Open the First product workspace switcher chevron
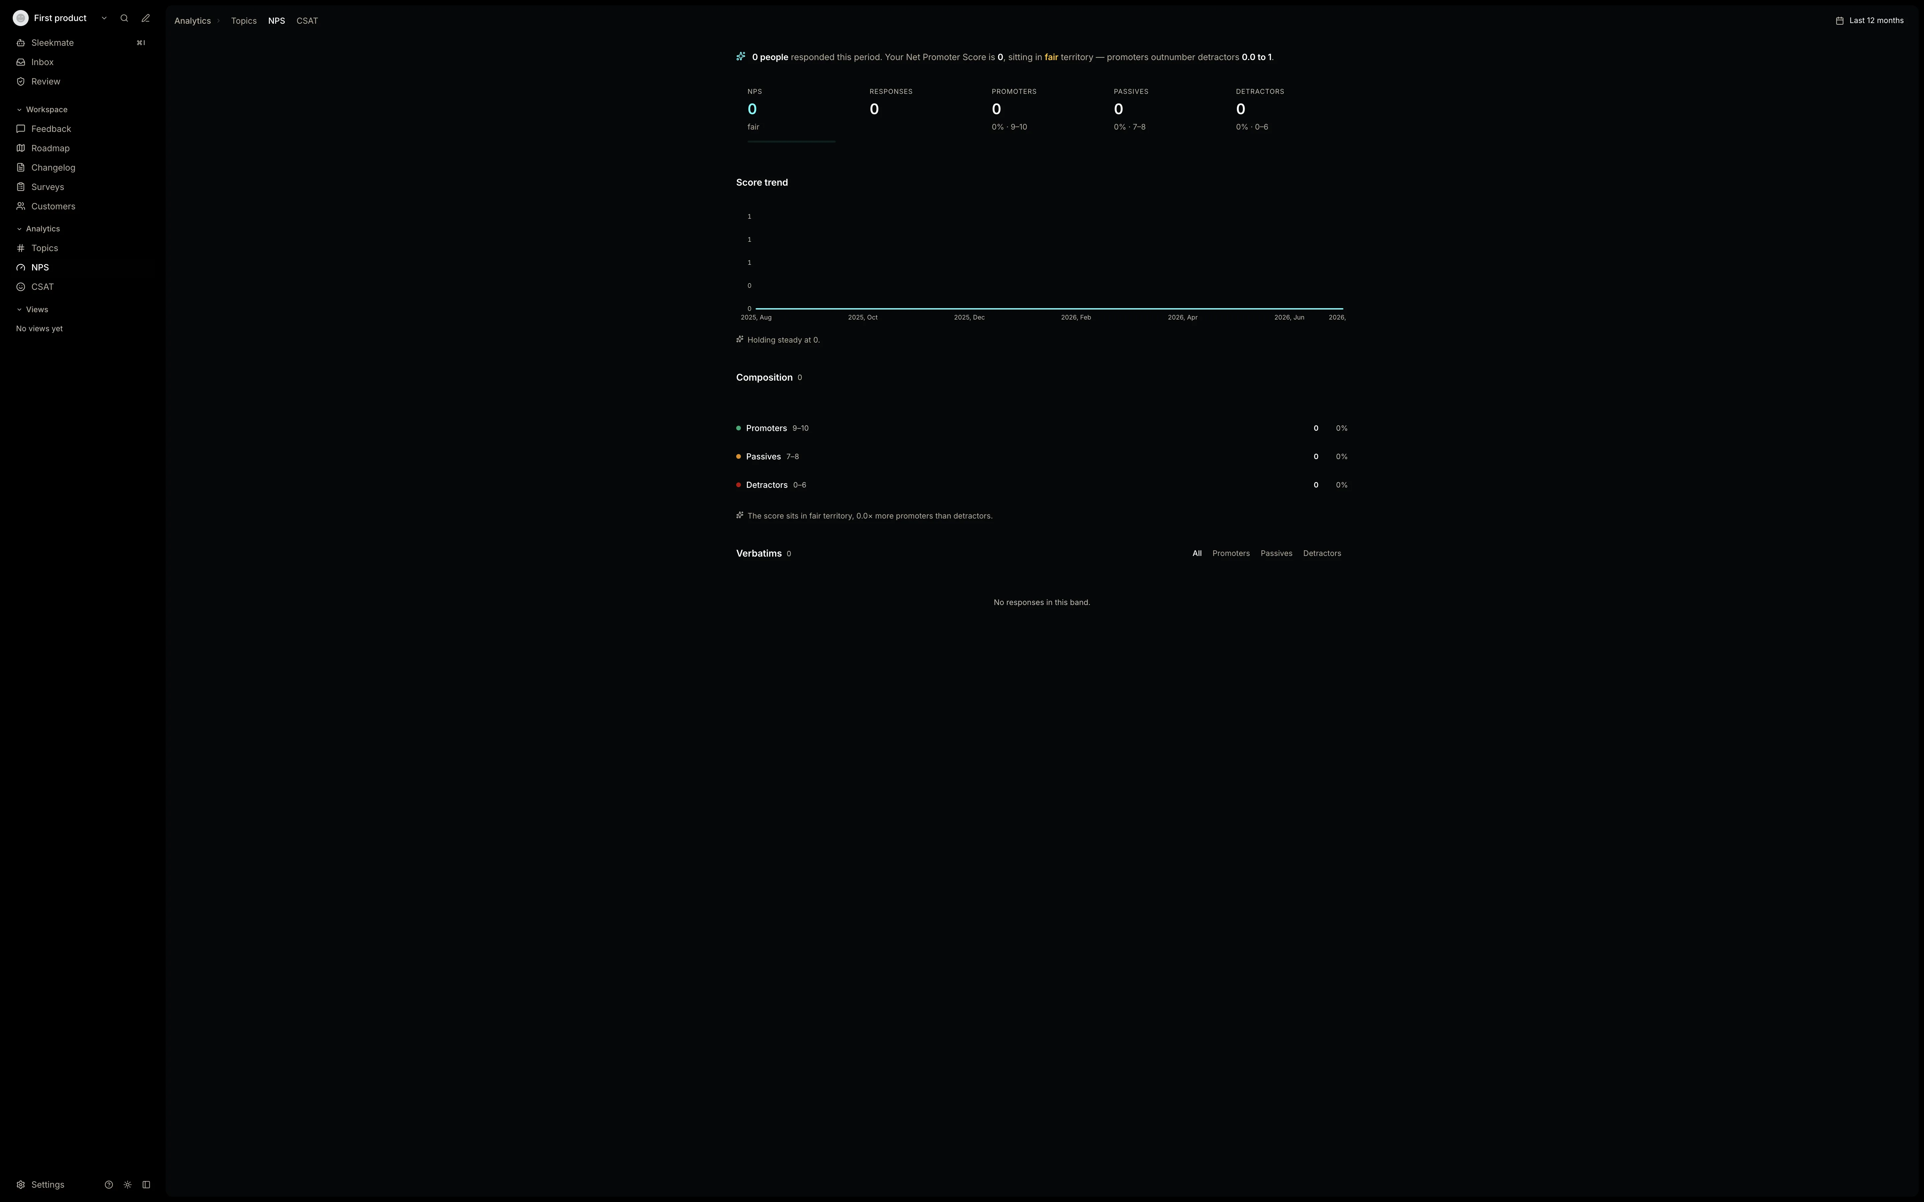Screen dimensions: 1924x1202 tap(104, 18)
